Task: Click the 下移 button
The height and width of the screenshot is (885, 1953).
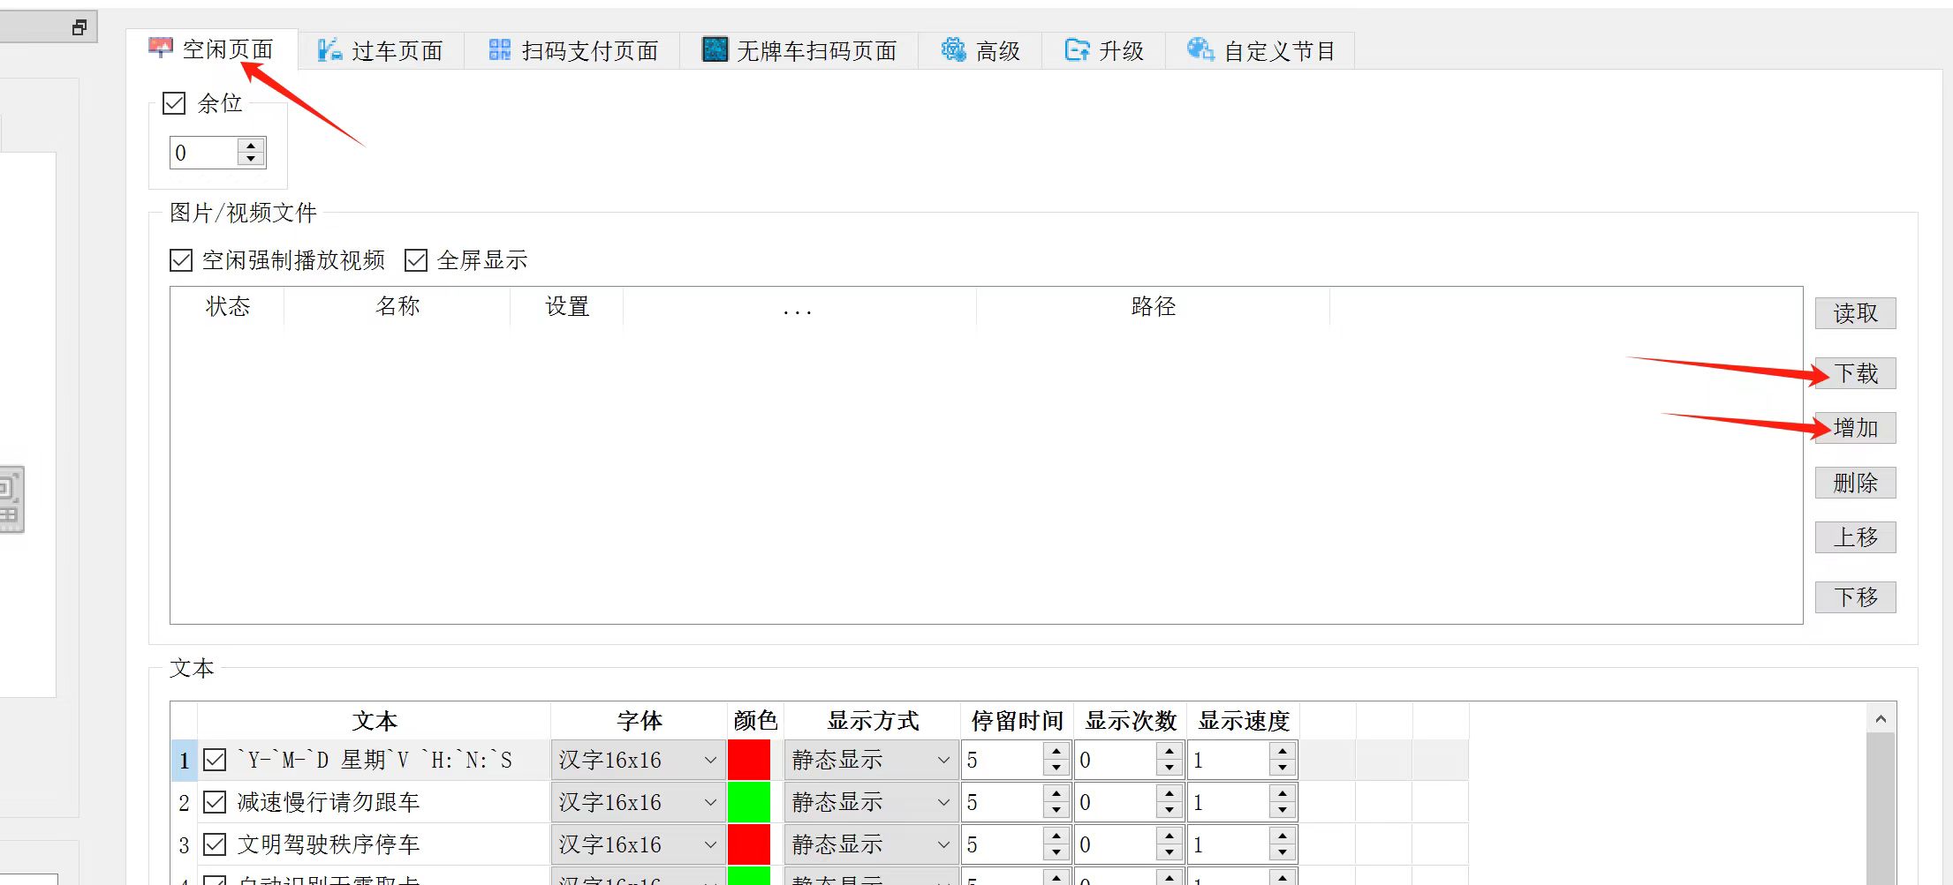Action: pyautogui.click(x=1855, y=597)
